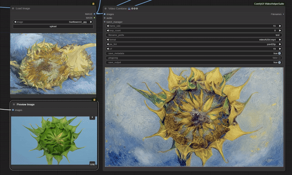The image size is (292, 175).
Task: Click the Video Combine node title
Action: click(x=117, y=9)
